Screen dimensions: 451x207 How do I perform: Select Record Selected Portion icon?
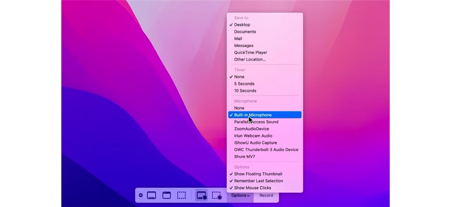[217, 195]
